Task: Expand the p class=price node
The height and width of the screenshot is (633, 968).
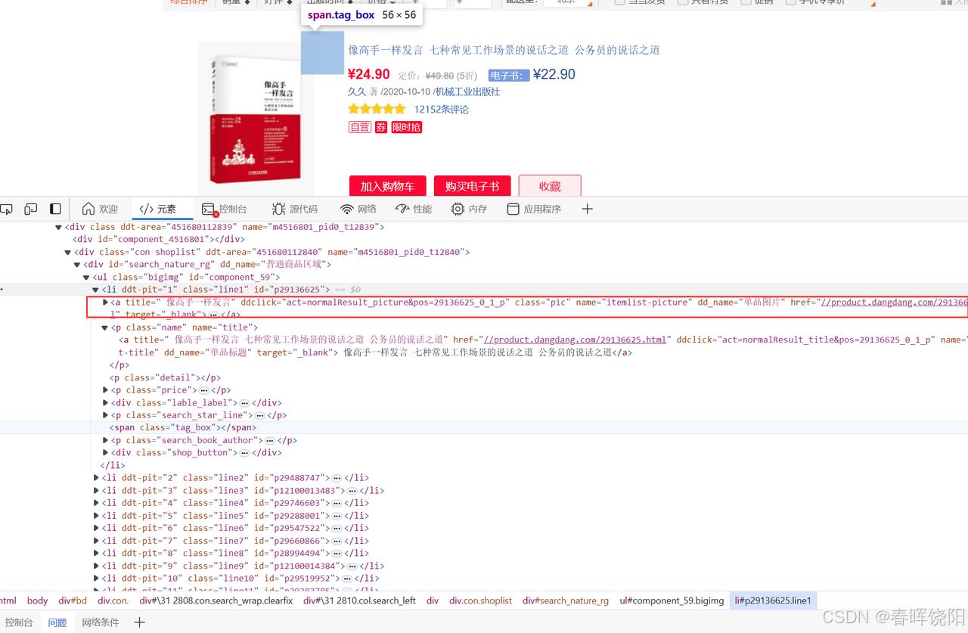Action: coord(105,390)
